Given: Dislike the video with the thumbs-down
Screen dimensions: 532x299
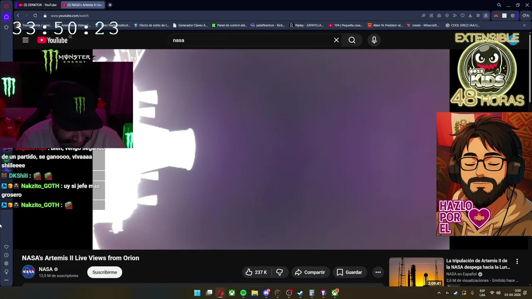Looking at the screenshot, I should tap(280, 272).
